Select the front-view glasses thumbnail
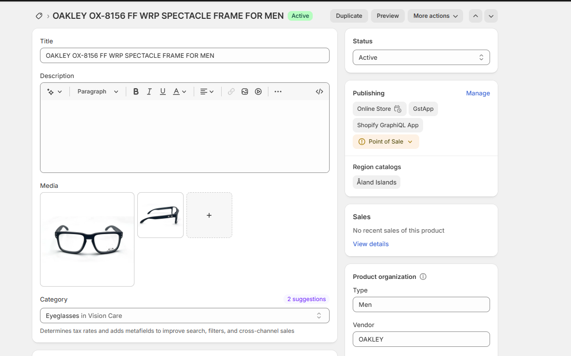 (x=87, y=239)
